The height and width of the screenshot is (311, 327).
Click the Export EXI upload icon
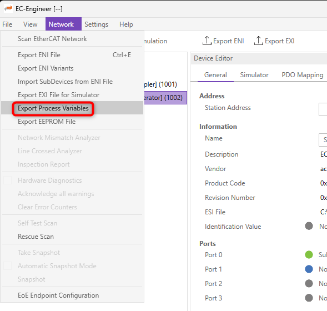point(258,41)
